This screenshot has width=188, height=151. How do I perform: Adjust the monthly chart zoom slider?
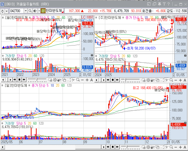[37, 79]
